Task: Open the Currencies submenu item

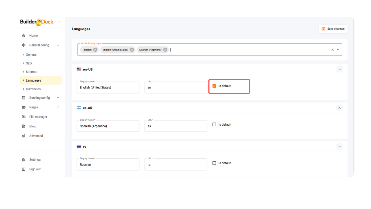Action: tap(33, 89)
